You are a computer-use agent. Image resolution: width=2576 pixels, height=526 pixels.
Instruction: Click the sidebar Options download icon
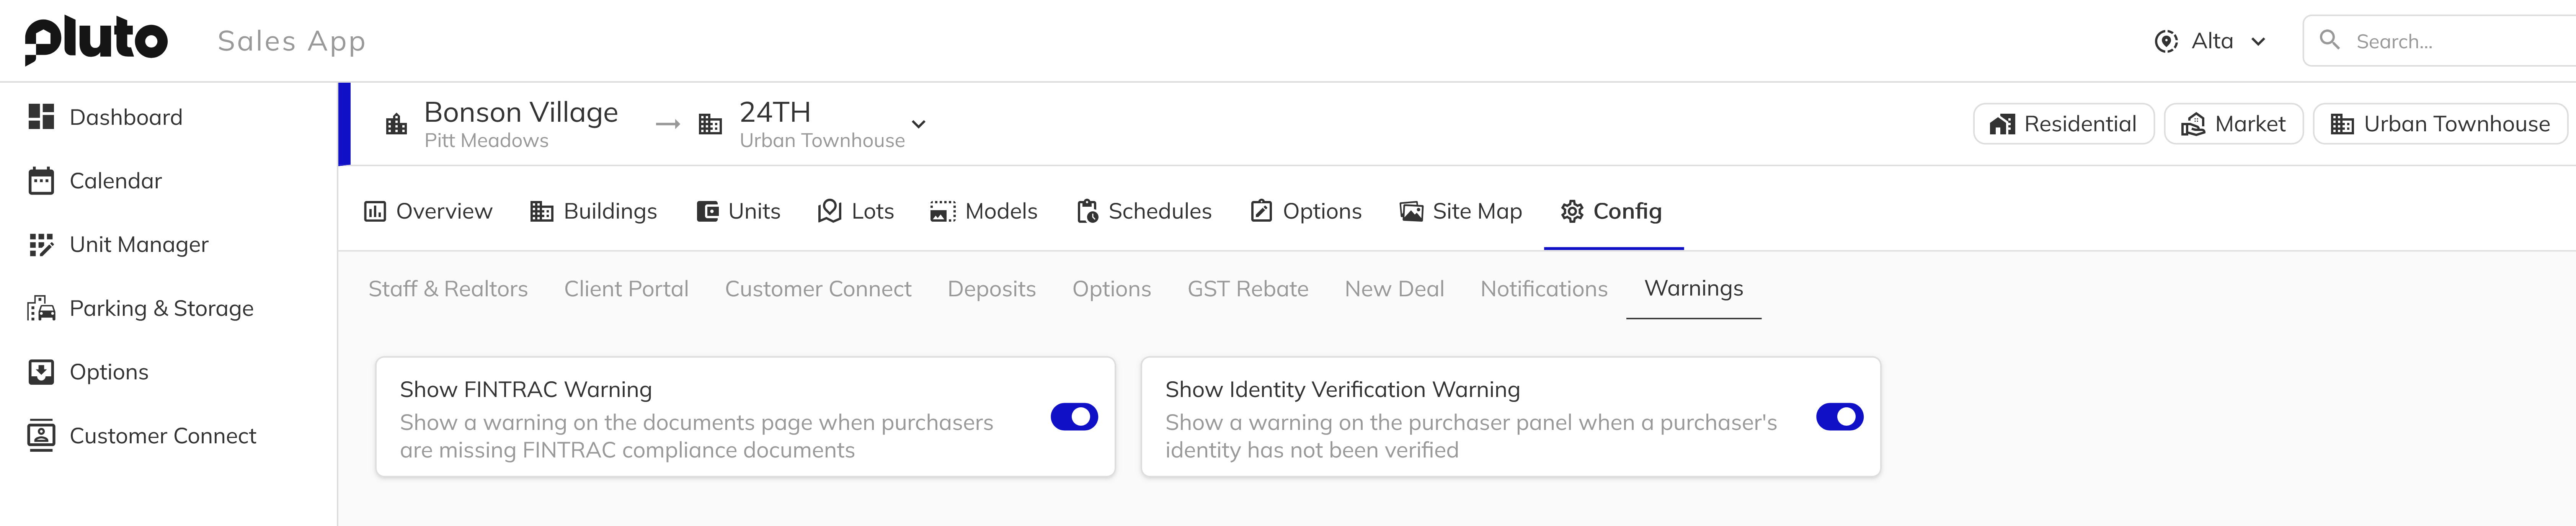point(41,372)
